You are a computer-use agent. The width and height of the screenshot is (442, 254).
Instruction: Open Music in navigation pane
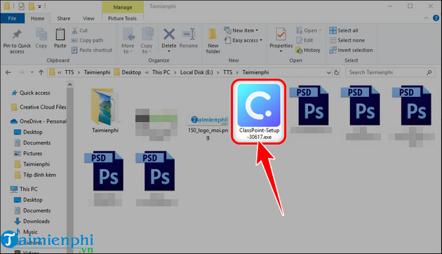coord(26,232)
